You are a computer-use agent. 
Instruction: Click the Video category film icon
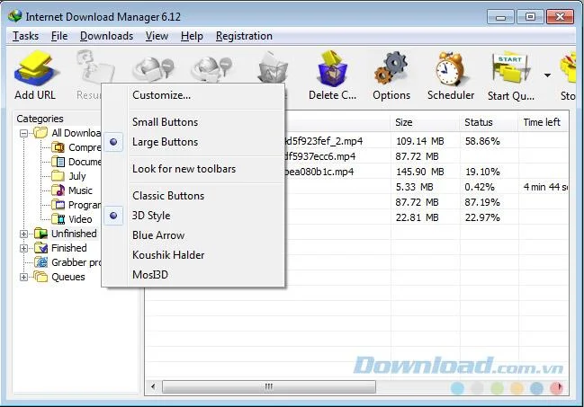pos(58,219)
